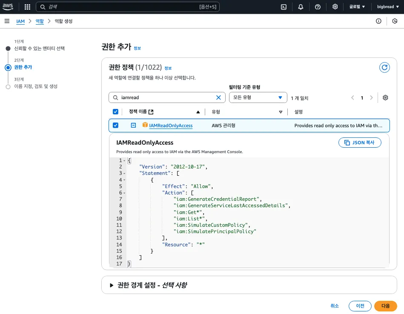This screenshot has width=404, height=314.
Task: Fold the Statement array at line 3
Action: click(x=124, y=173)
